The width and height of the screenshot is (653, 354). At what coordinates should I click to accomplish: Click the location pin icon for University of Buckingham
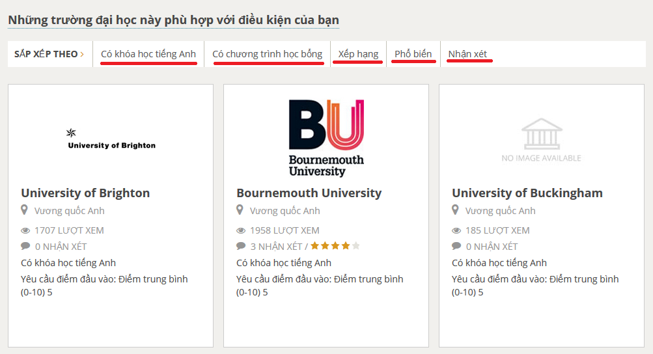click(455, 210)
